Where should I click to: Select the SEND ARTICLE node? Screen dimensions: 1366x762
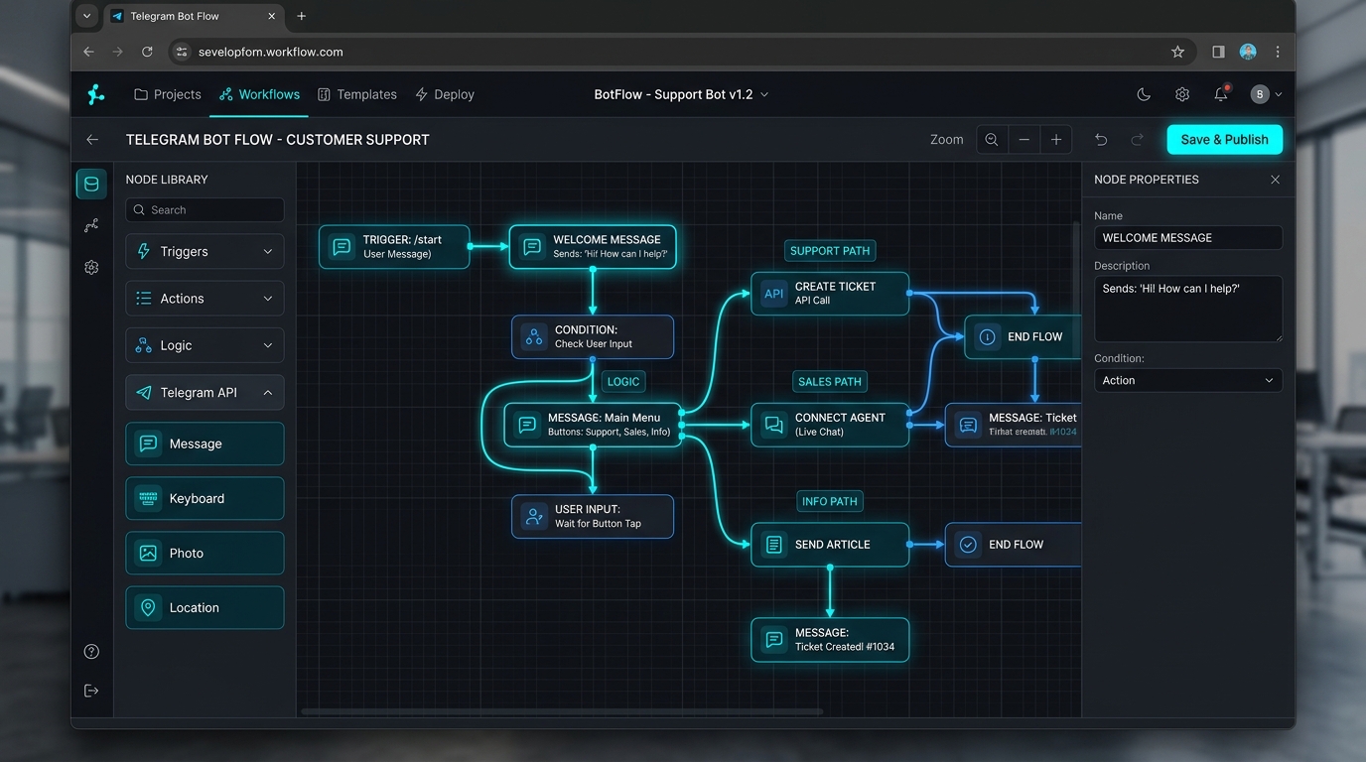pos(830,545)
